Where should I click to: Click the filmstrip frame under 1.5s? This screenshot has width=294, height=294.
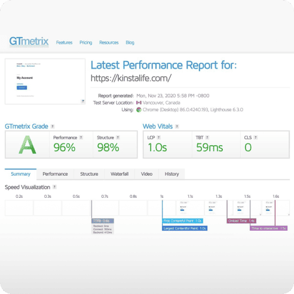(x=247, y=208)
